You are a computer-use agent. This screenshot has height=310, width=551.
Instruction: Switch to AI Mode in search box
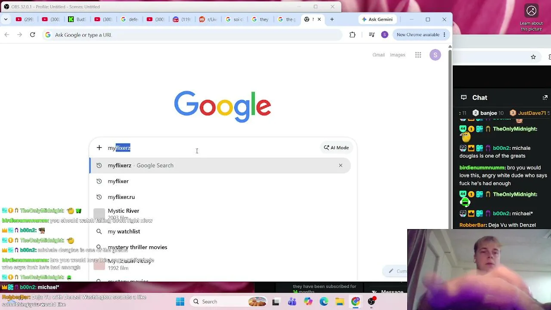coord(336,148)
